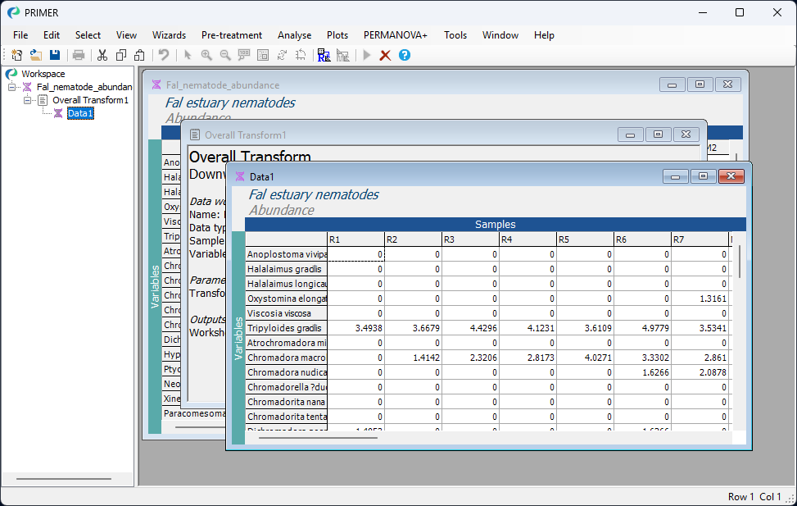Viewport: 797px width, 506px height.
Task: Select the R4 sample column header
Action: point(528,239)
